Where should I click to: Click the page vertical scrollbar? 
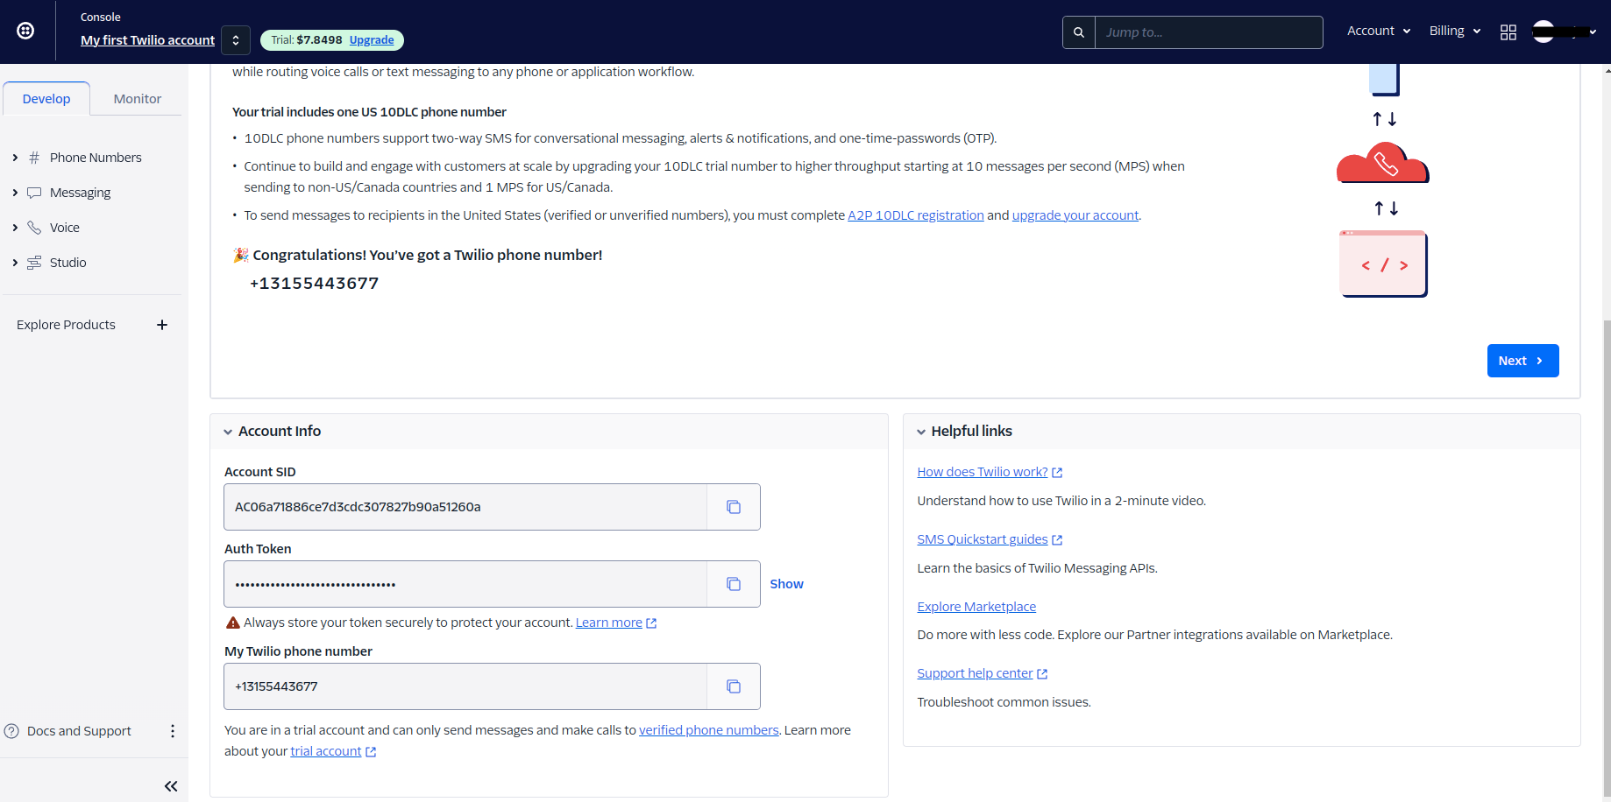coord(1607,560)
